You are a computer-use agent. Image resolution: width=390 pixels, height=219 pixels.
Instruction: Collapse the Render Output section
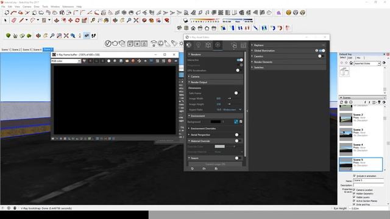pos(215,82)
